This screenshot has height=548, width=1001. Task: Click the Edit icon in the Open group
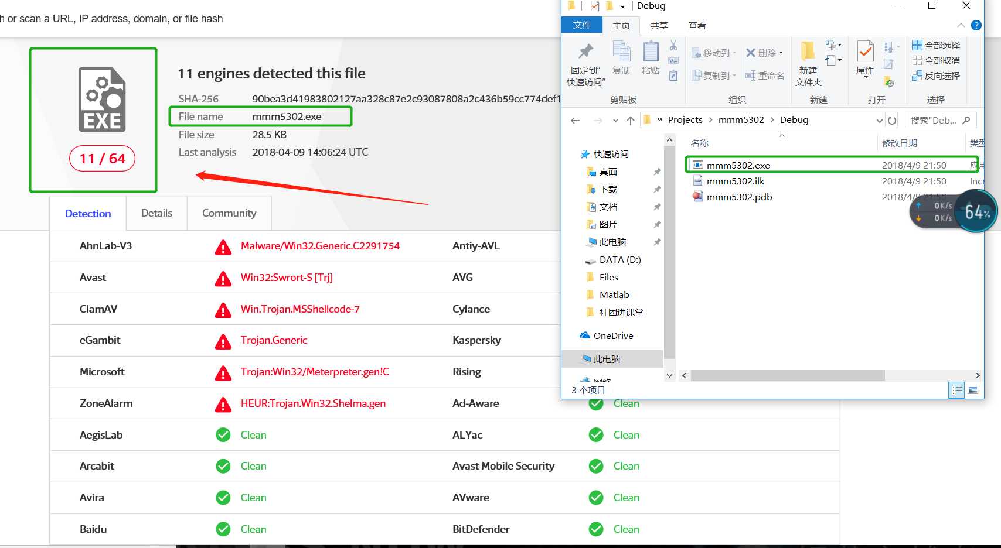click(888, 64)
